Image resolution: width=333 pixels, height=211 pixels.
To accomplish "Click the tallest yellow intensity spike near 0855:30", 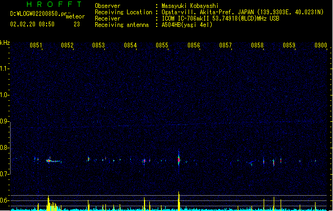I will 179,201.
